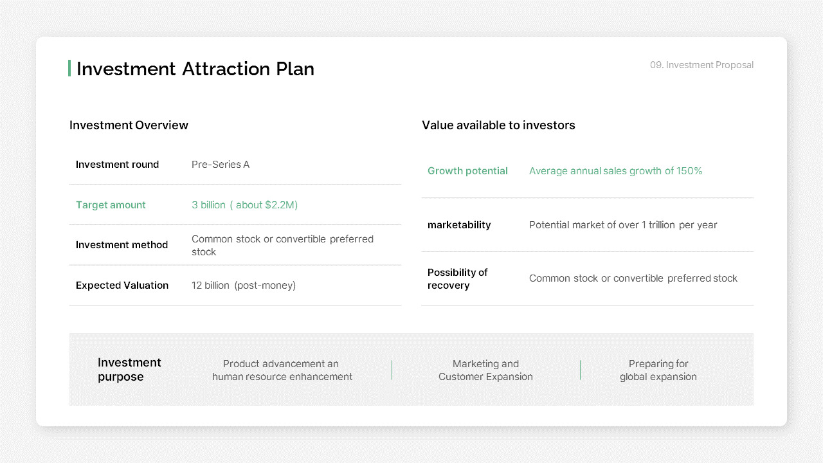
Task: Select Potential market of over 1 trillion text
Action: [x=623, y=225]
